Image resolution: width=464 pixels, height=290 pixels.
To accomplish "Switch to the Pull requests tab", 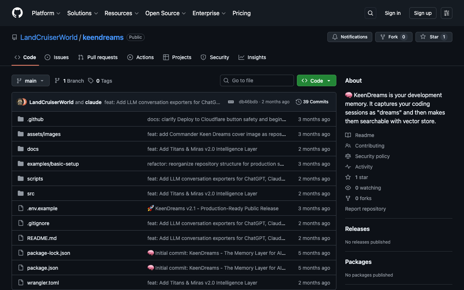I will coord(98,57).
